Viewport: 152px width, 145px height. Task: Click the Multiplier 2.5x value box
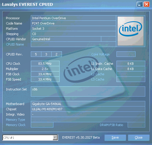45,69
